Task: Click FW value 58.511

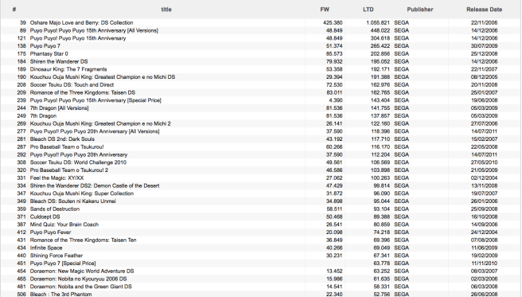Action: pyautogui.click(x=334, y=209)
